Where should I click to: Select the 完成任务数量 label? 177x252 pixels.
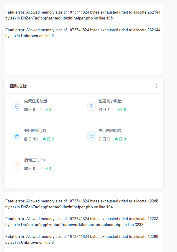click(x=36, y=101)
